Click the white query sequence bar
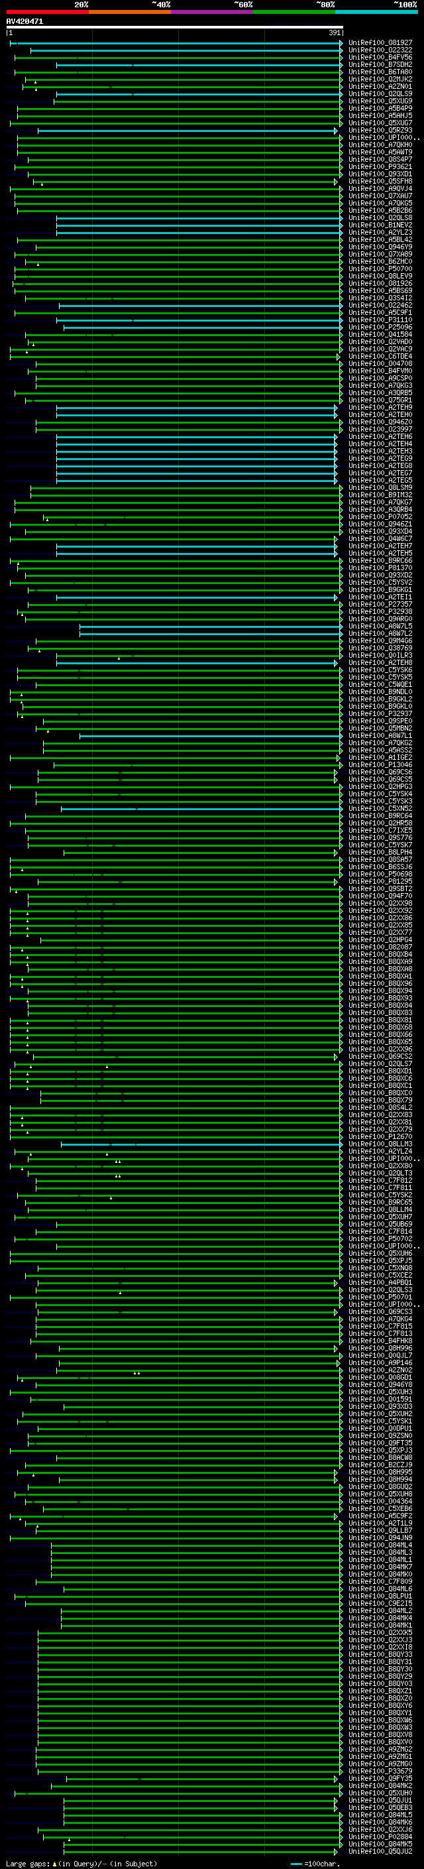The width and height of the screenshot is (424, 1869). coord(175,28)
